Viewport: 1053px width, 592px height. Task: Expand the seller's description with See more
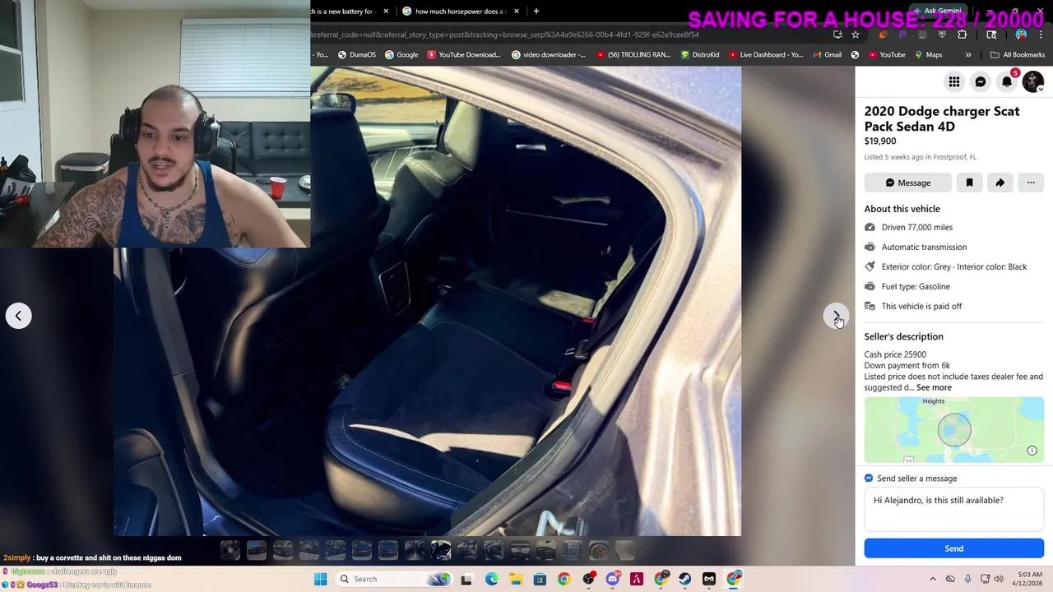click(x=934, y=387)
